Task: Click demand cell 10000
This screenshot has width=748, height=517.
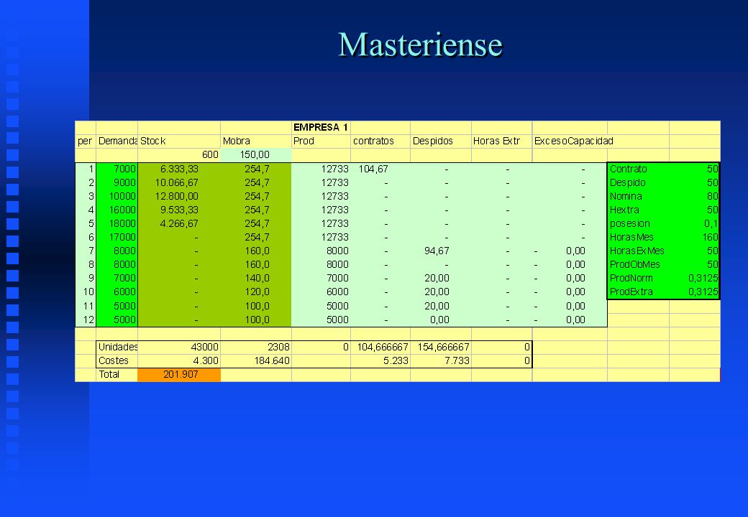Action: pos(117,196)
